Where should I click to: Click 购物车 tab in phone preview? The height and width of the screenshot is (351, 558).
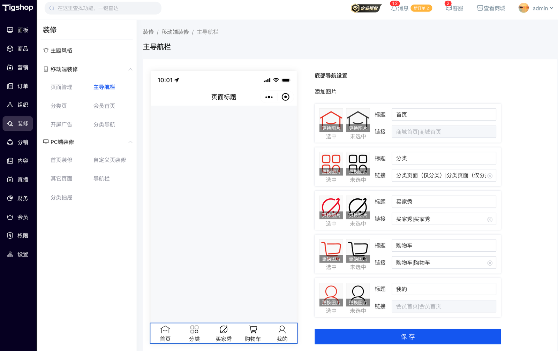[253, 334]
